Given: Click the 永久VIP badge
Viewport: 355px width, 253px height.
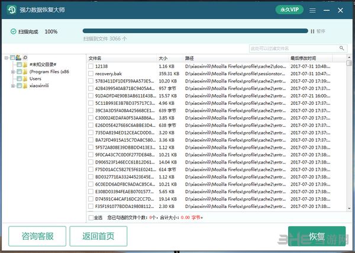Looking at the screenshot, I should (x=289, y=9).
